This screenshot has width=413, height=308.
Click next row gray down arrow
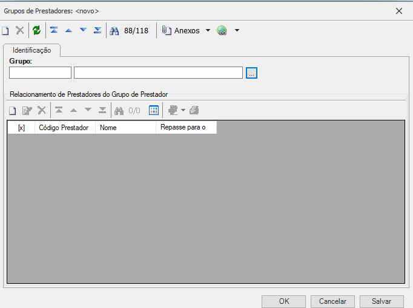88,110
